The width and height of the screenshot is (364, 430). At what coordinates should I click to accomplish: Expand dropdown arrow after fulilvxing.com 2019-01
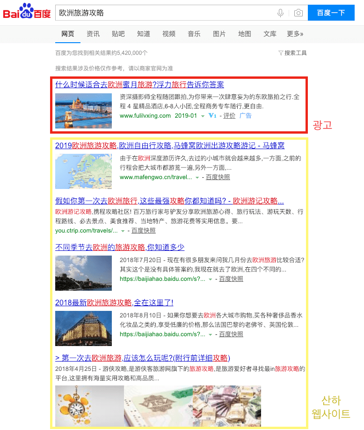coord(203,116)
